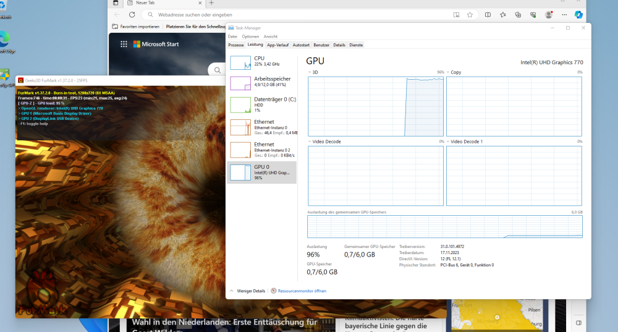Open Browser essentials heart icon
The height and width of the screenshot is (332, 618).
coord(533,15)
